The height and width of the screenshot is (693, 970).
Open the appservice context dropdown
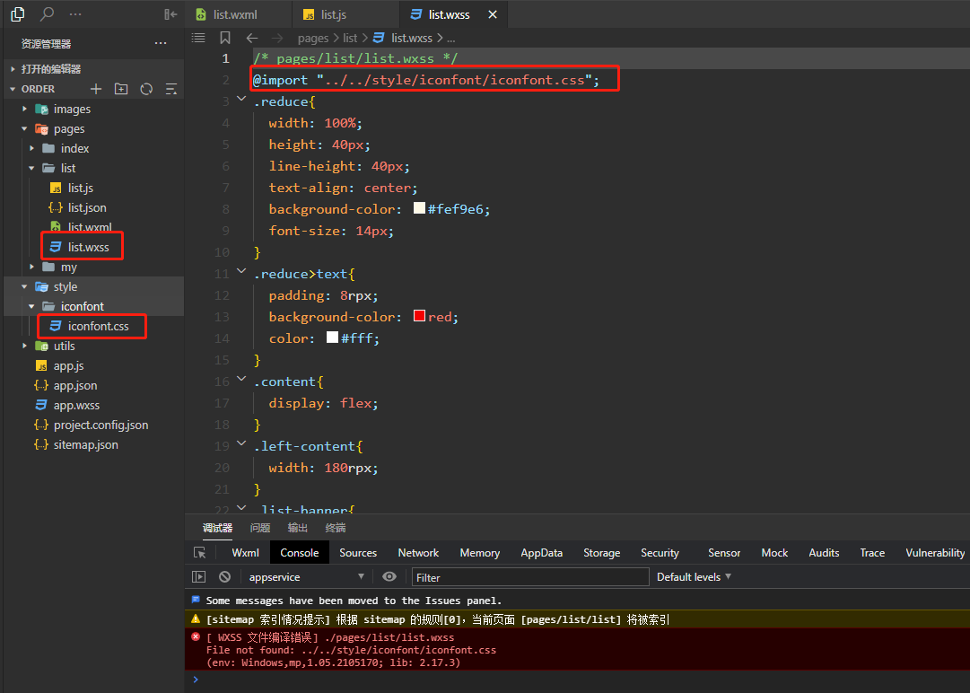coord(306,576)
